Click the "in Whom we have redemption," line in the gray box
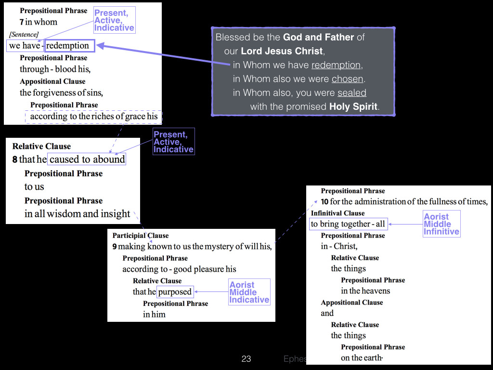This screenshot has height=370, width=493. [298, 65]
